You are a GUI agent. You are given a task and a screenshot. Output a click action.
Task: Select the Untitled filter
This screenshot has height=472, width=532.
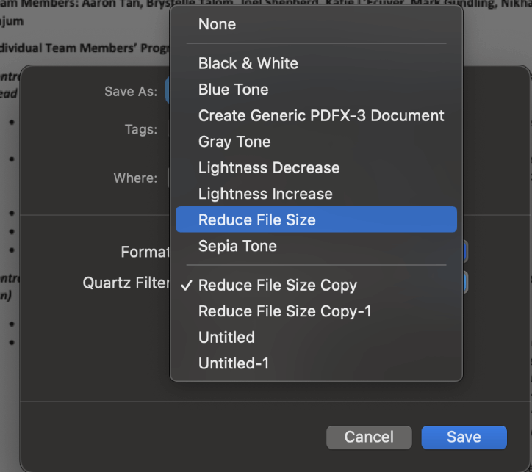[226, 338]
